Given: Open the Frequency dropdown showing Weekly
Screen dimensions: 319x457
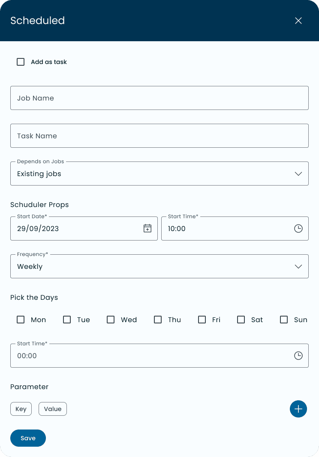Looking at the screenshot, I should click(x=159, y=266).
